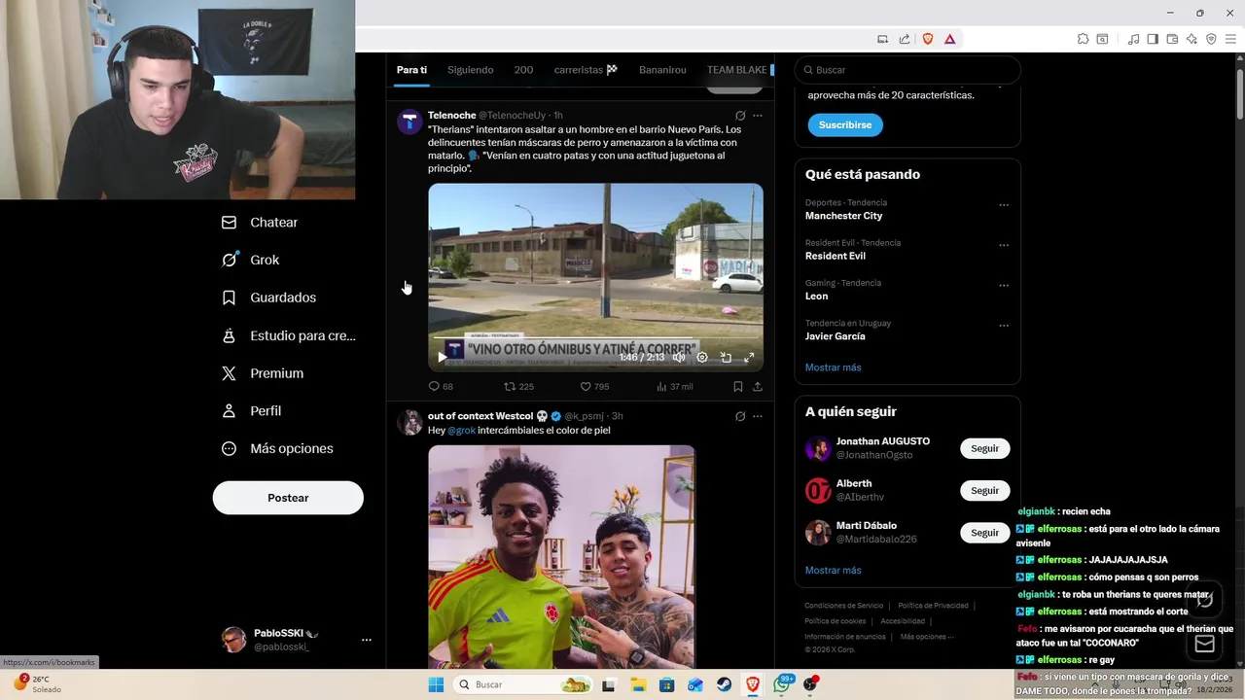Go to Perfil page
This screenshot has width=1245, height=700.
click(251, 411)
